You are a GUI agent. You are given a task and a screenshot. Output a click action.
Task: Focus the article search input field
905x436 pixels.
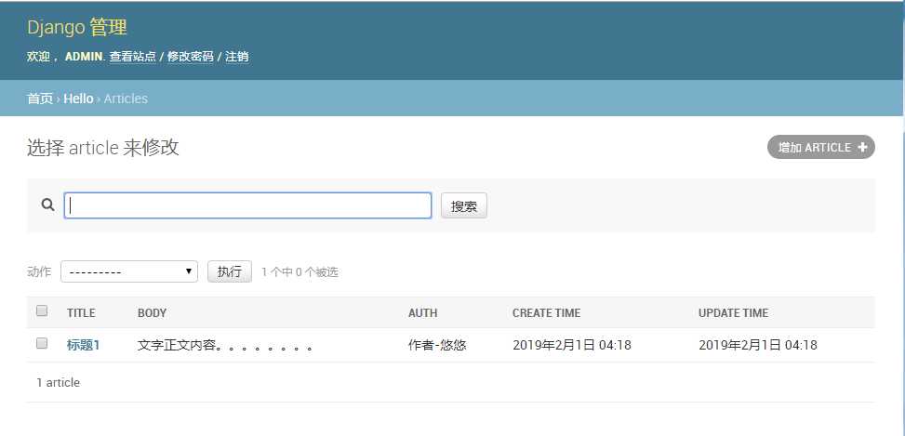tap(247, 205)
